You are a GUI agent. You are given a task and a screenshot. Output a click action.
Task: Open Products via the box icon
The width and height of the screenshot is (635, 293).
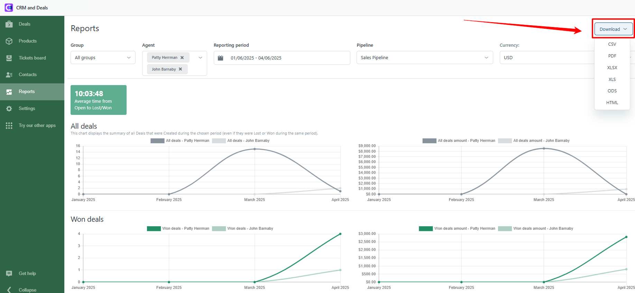pos(9,41)
